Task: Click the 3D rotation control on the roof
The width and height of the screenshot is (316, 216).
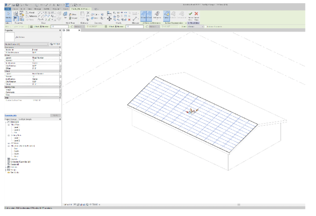Action: [x=192, y=111]
